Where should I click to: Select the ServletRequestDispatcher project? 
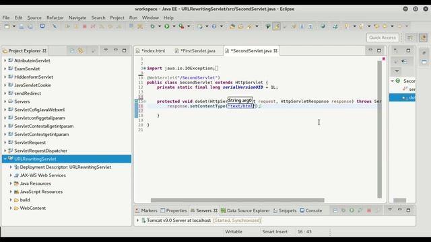[x=40, y=151]
